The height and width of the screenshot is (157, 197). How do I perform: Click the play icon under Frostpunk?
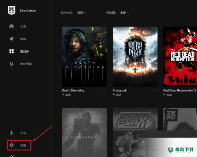pyautogui.click(x=114, y=95)
